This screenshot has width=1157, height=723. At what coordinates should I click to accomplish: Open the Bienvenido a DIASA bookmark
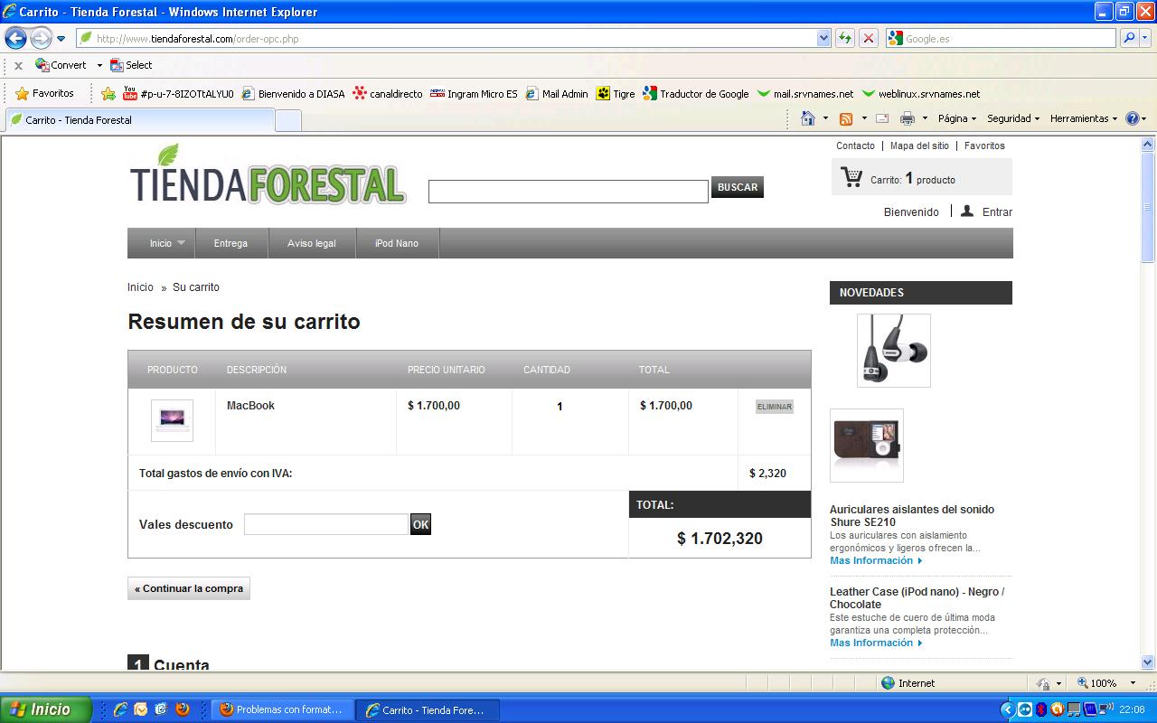pos(293,93)
